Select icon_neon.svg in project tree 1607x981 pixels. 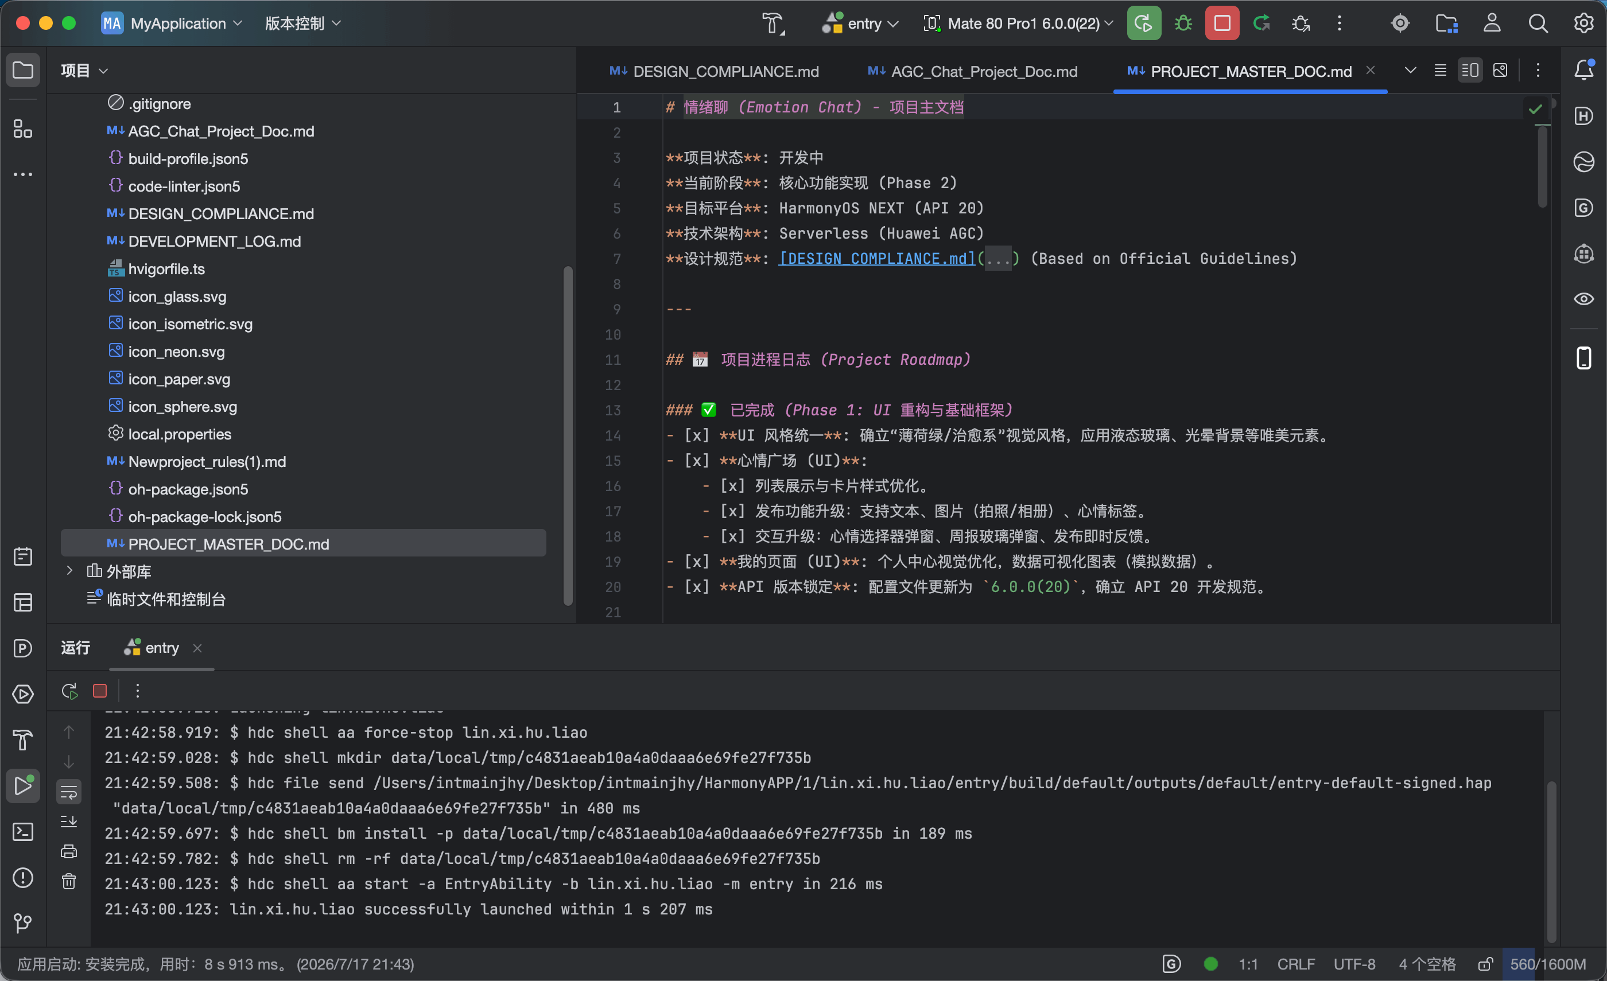click(176, 351)
